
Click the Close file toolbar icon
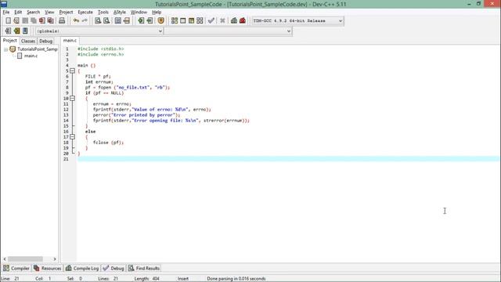pyautogui.click(x=41, y=21)
